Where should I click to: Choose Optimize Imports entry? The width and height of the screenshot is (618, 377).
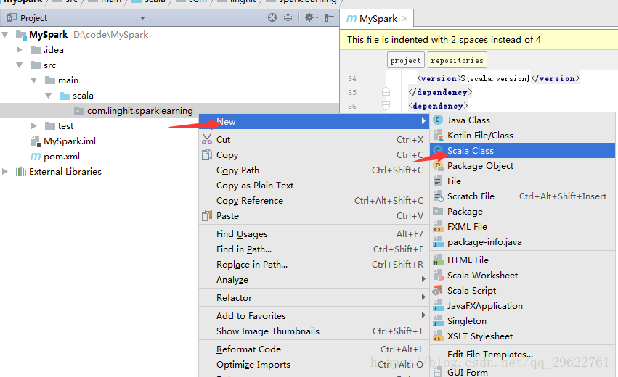(x=314, y=365)
